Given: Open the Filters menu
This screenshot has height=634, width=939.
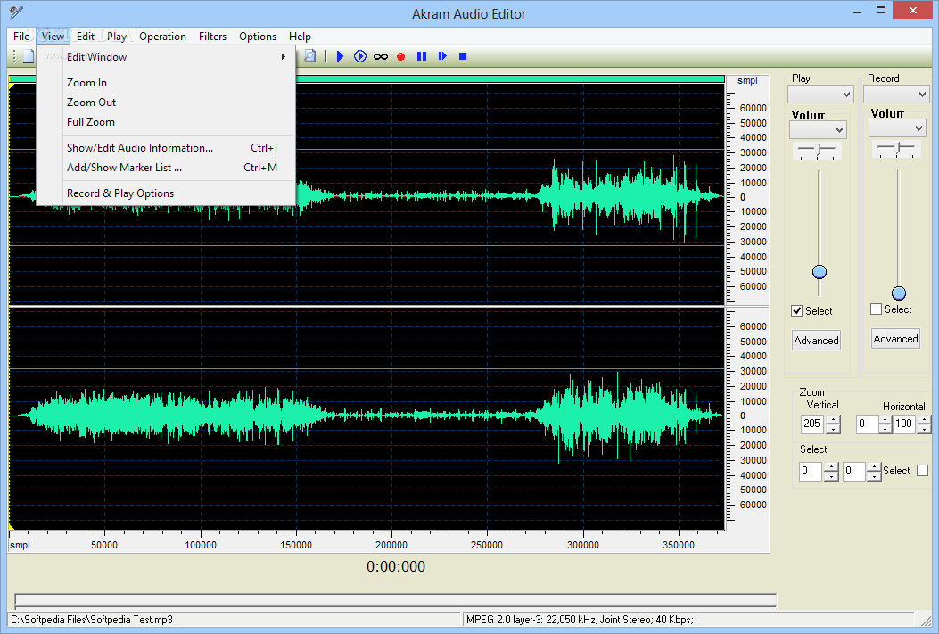Looking at the screenshot, I should (212, 37).
